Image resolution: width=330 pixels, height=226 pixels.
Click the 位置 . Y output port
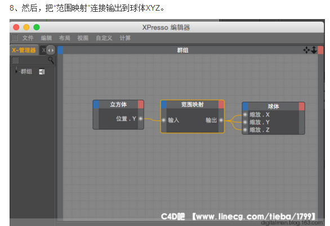(x=141, y=119)
